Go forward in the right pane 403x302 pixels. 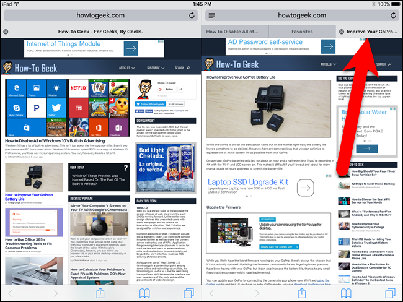point(257,293)
